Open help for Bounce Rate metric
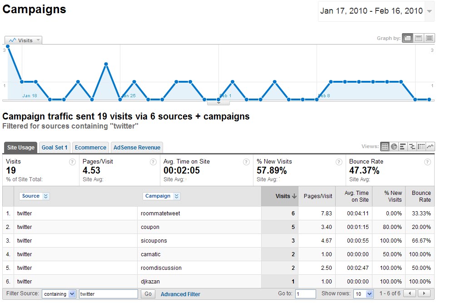The width and height of the screenshot is (456, 303). click(427, 162)
